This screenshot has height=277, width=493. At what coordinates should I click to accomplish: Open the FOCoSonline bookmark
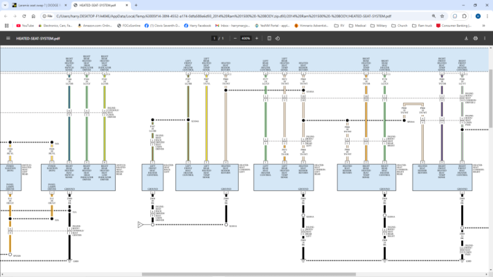(x=129, y=26)
